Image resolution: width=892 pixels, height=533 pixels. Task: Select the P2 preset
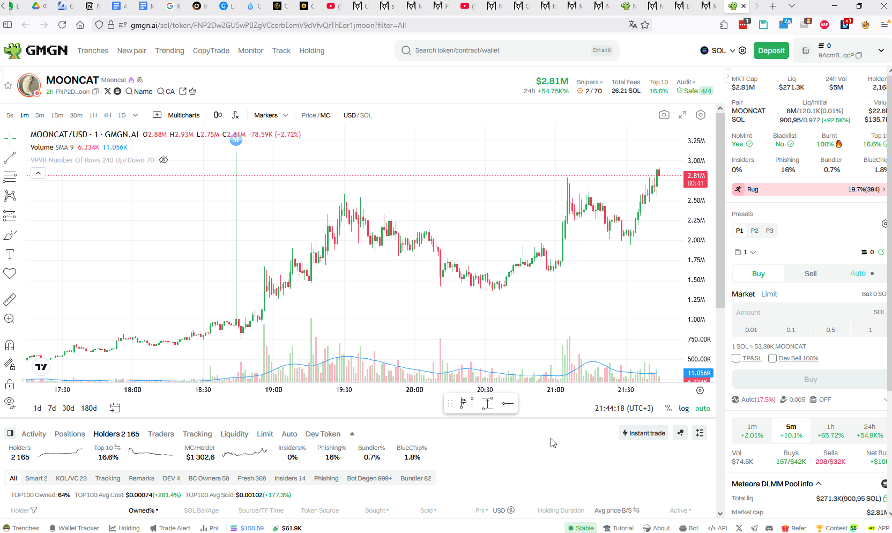(755, 231)
